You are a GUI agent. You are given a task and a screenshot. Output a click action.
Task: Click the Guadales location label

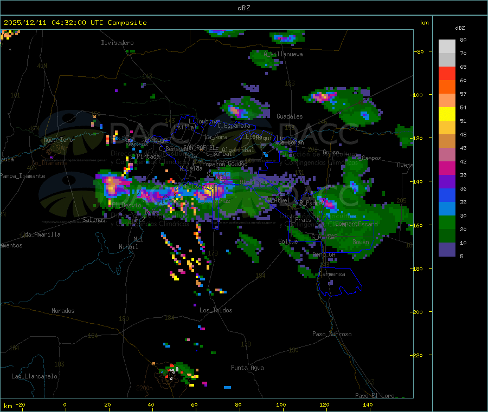pyautogui.click(x=290, y=116)
